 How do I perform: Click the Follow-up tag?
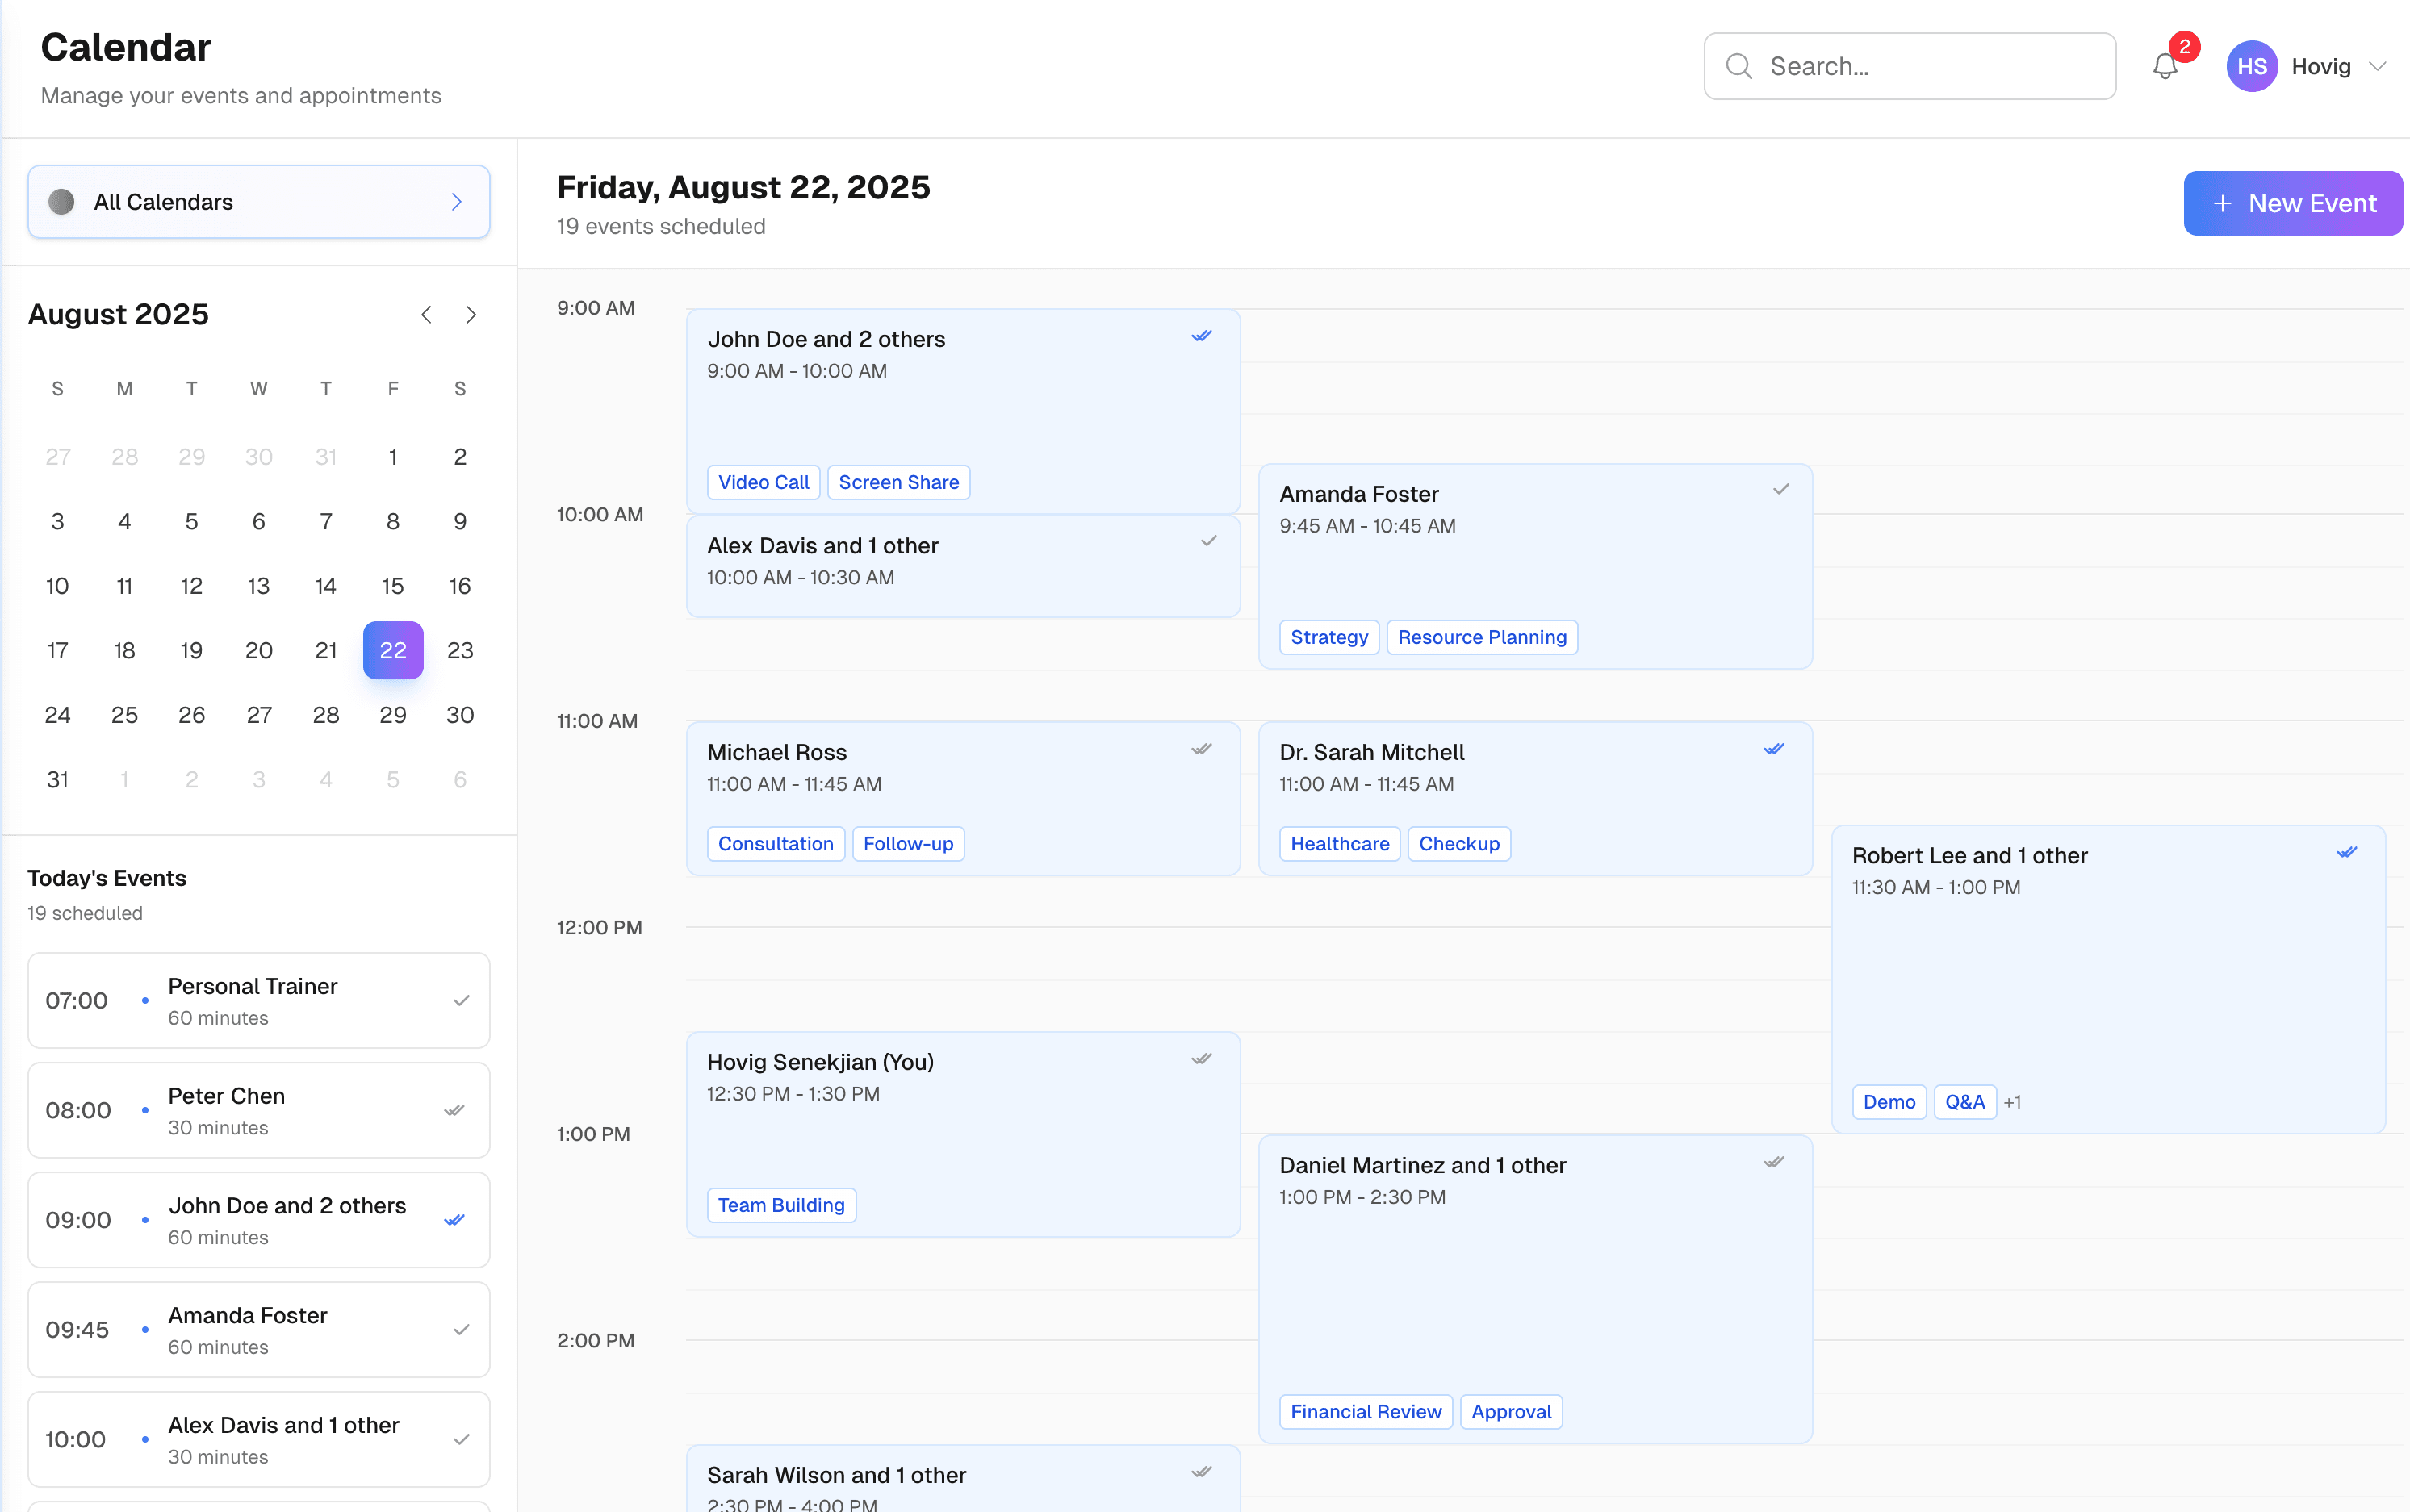pos(908,843)
